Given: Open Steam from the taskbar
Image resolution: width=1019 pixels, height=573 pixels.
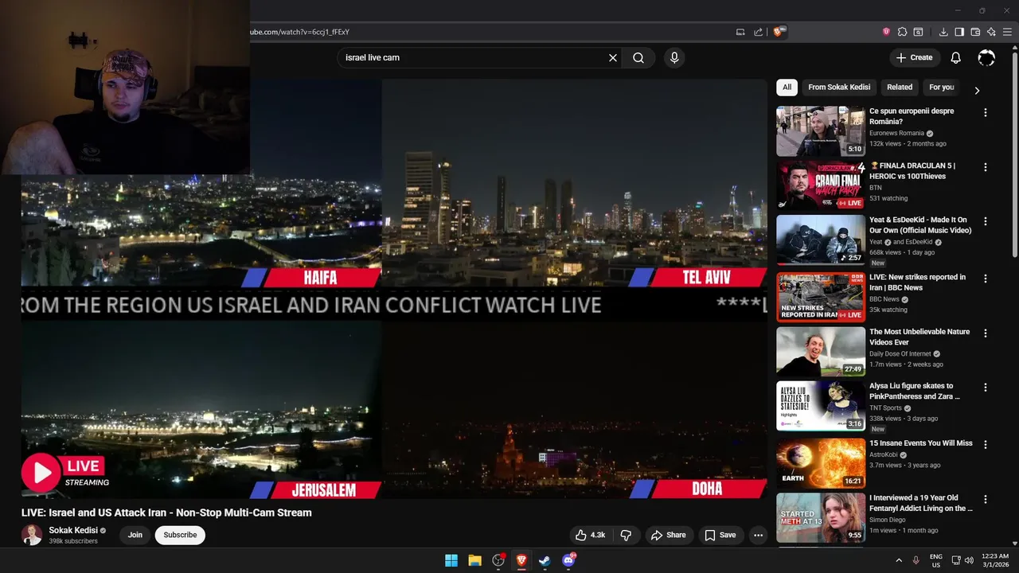Looking at the screenshot, I should 545,560.
